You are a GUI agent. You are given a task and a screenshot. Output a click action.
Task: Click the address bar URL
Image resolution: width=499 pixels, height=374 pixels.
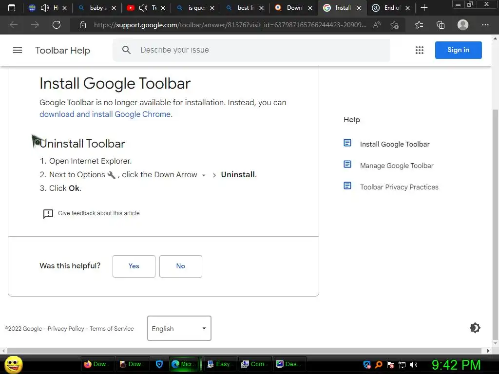[x=230, y=25]
